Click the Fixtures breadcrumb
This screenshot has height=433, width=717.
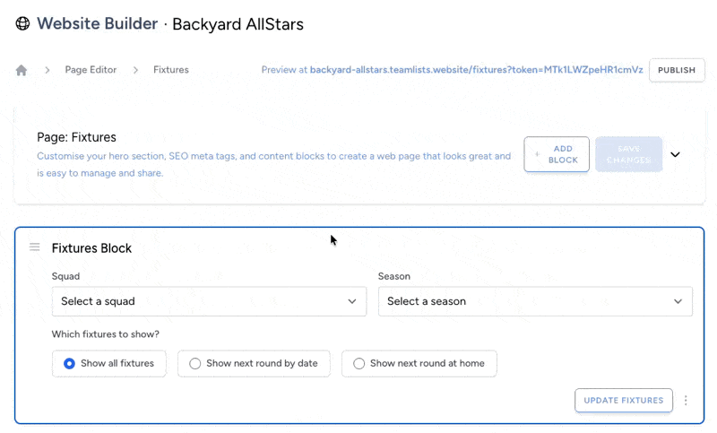171,70
